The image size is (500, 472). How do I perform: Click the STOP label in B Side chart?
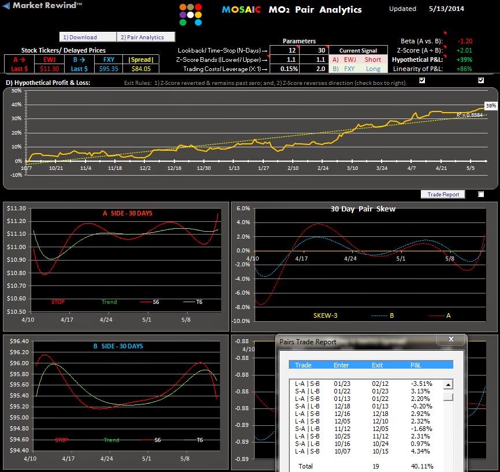coord(62,440)
